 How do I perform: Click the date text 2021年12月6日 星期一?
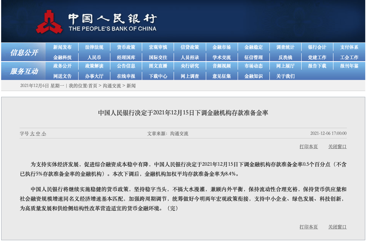tap(42, 86)
